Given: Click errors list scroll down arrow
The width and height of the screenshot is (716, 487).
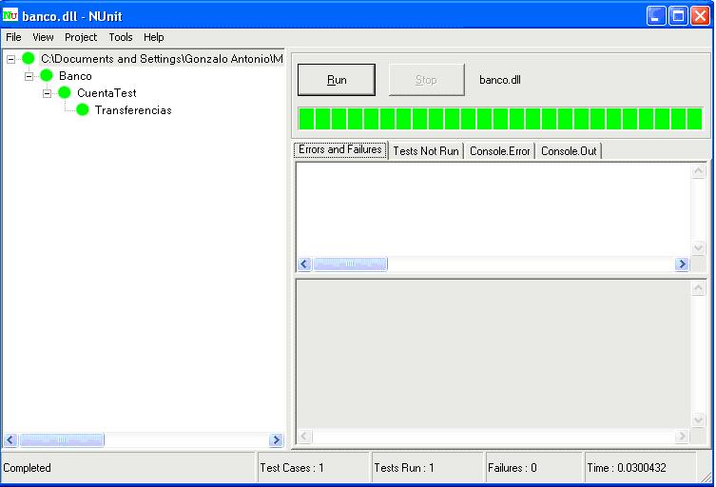Looking at the screenshot, I should [698, 248].
